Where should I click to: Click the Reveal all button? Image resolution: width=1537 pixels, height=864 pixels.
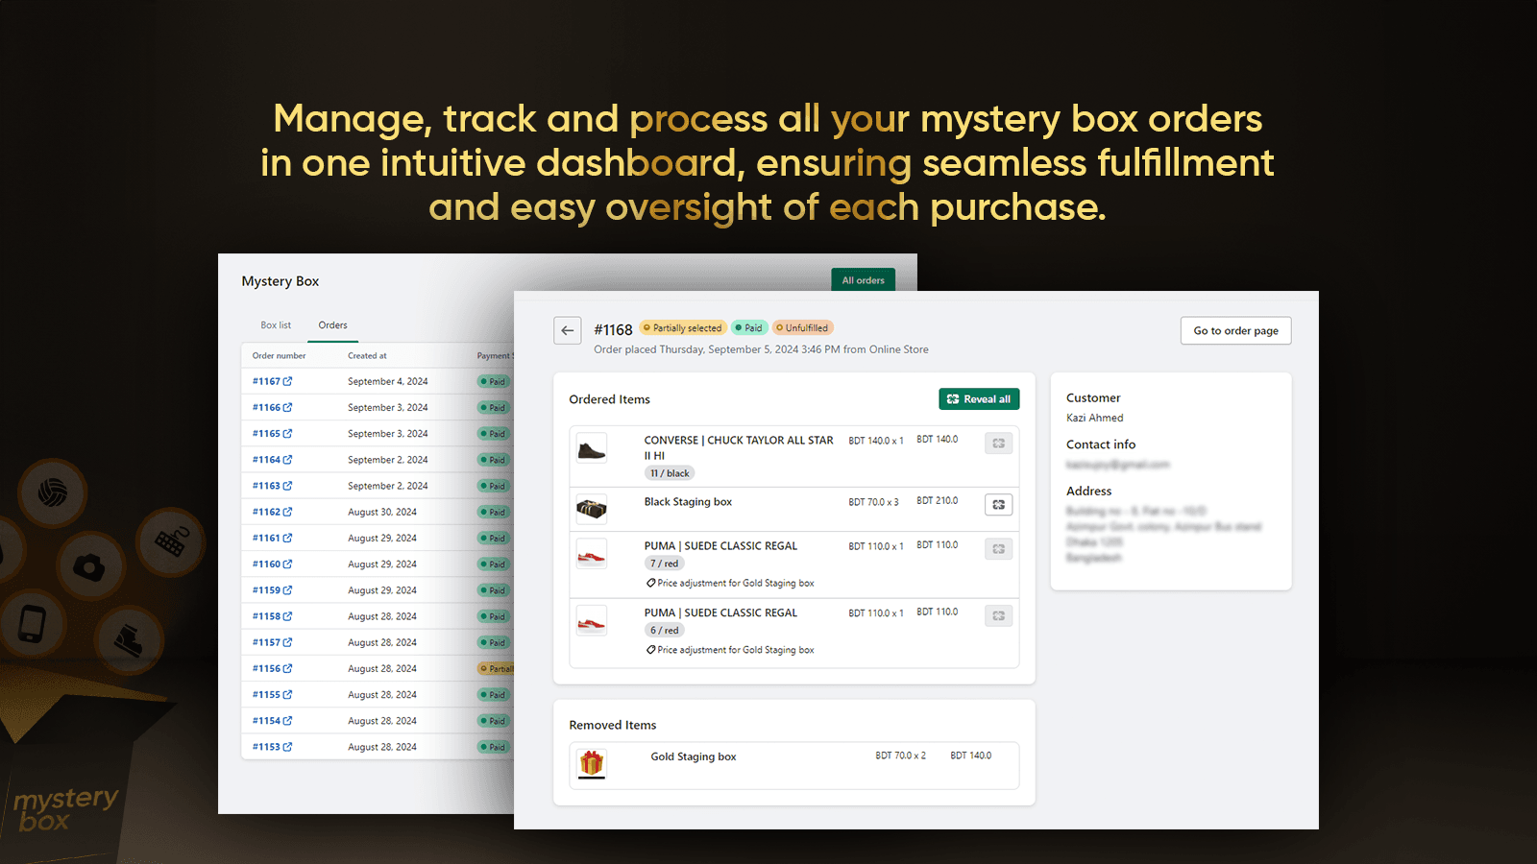(x=979, y=398)
